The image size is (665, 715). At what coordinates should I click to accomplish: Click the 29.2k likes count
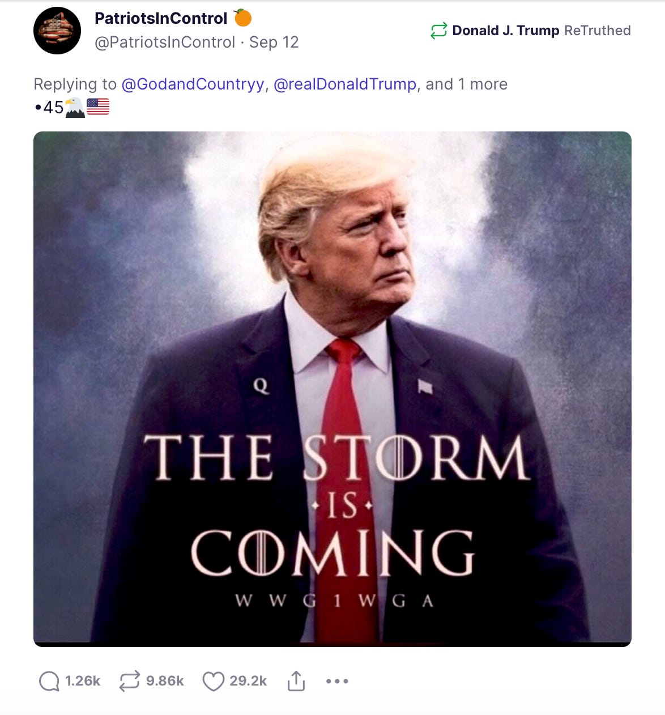(248, 681)
